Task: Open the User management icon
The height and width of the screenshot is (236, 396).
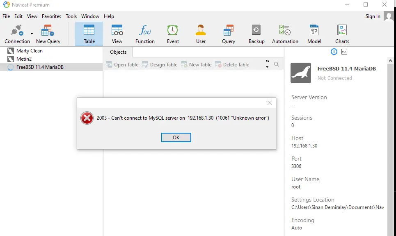Action: [x=201, y=34]
